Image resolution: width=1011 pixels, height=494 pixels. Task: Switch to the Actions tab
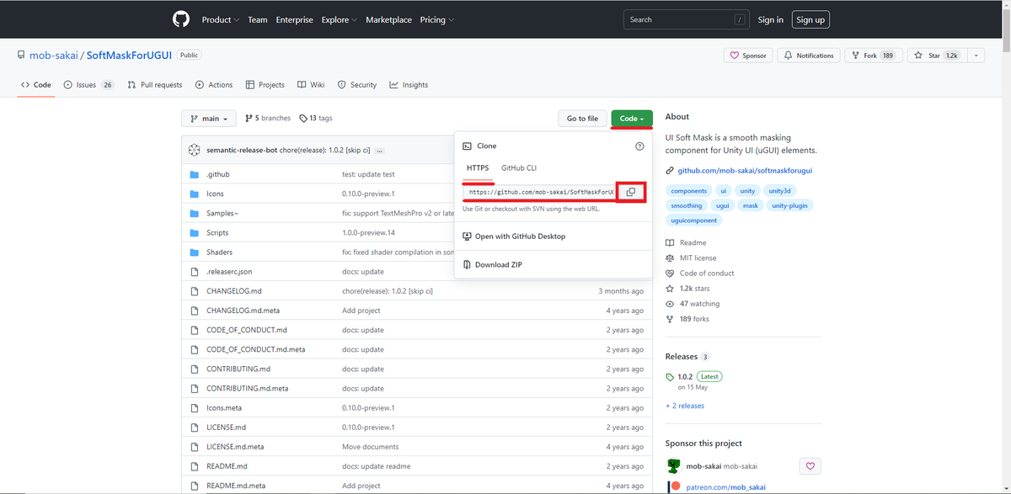coord(214,85)
